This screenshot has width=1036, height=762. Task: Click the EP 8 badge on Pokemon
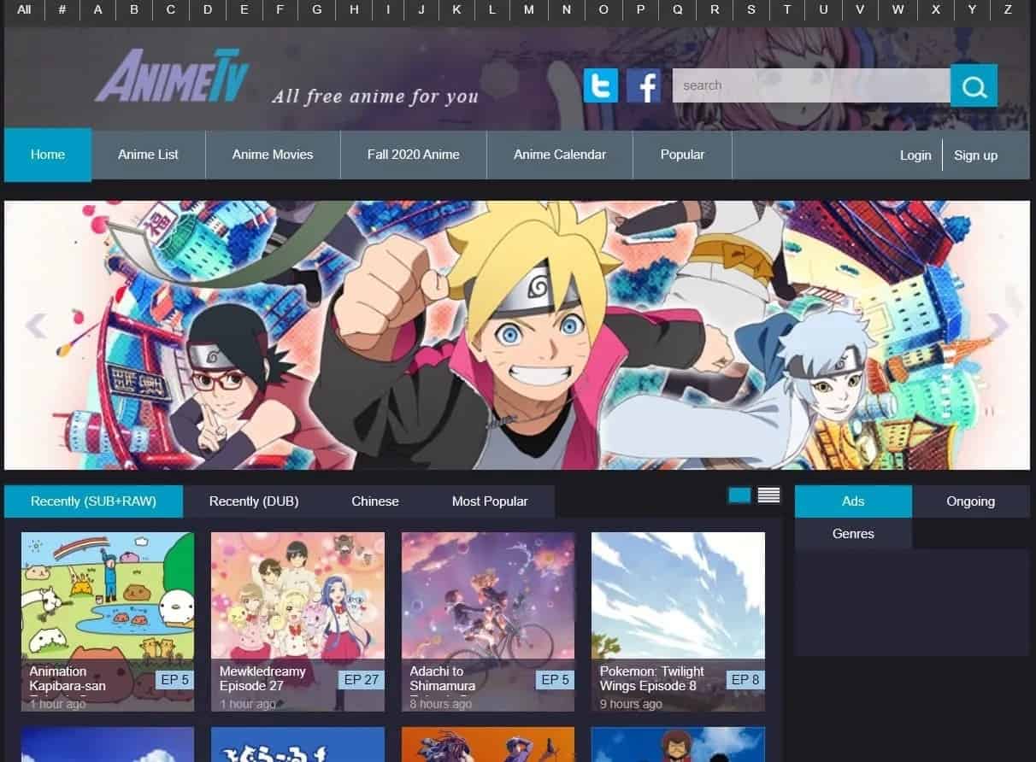tap(745, 680)
